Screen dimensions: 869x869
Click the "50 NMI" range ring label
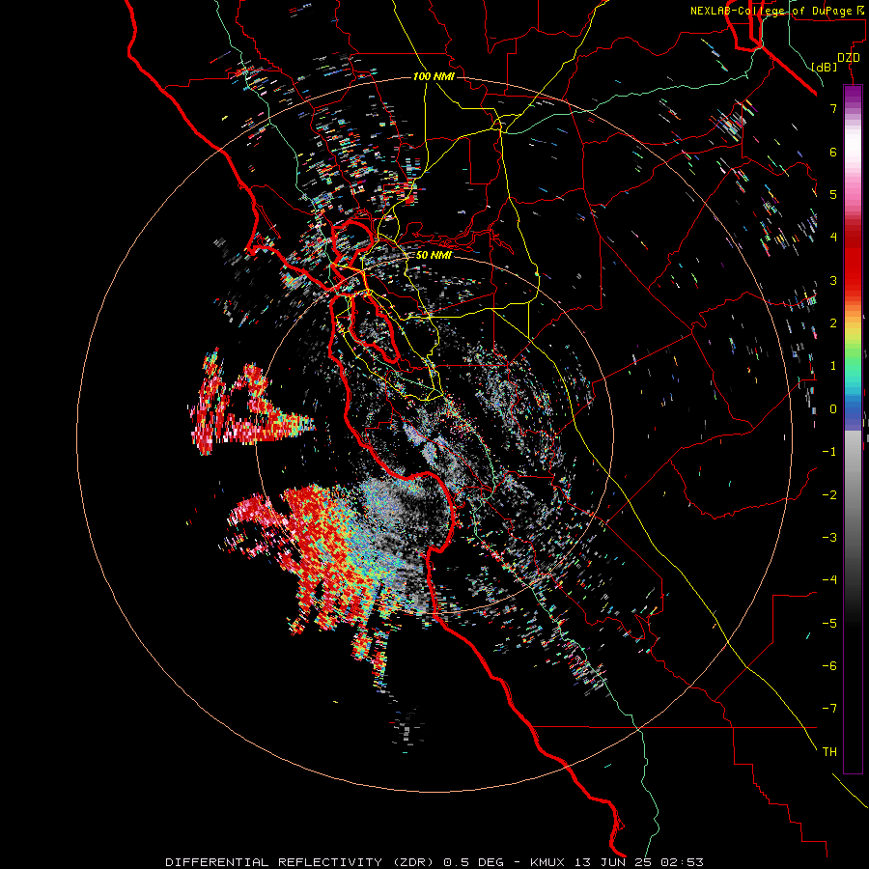[x=434, y=255]
